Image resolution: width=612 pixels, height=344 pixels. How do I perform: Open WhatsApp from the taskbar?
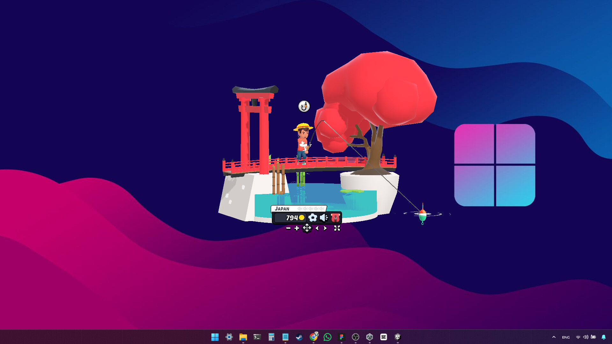(327, 337)
